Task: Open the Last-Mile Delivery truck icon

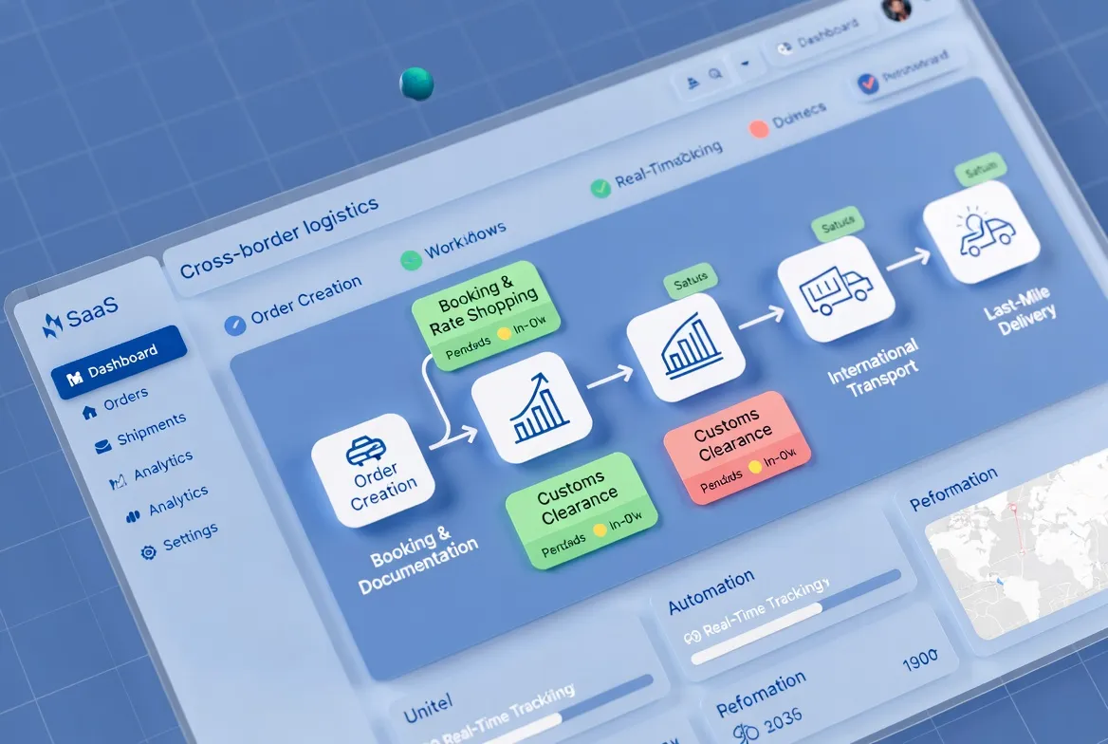Action: click(x=982, y=228)
